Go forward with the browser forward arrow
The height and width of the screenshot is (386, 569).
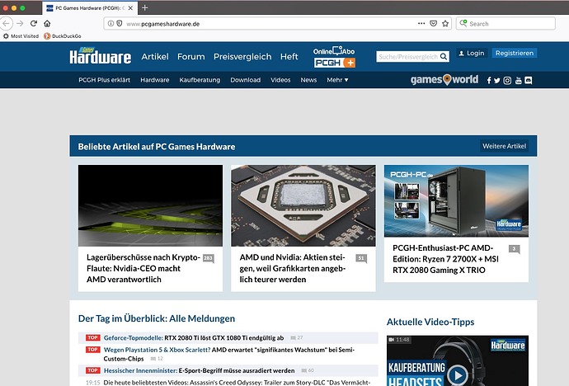(x=20, y=24)
